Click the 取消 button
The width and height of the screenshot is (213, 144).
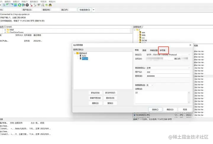point(185,109)
